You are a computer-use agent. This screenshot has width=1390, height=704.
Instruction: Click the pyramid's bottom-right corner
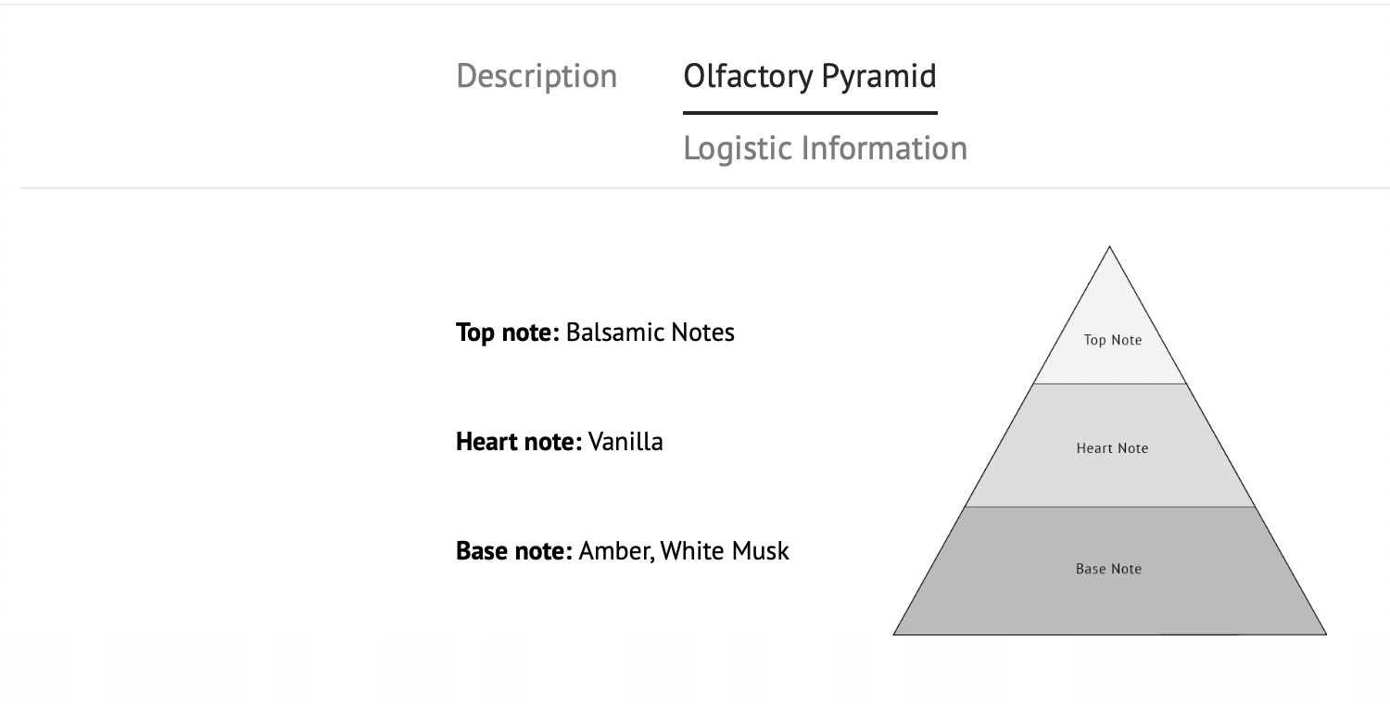[1323, 633]
